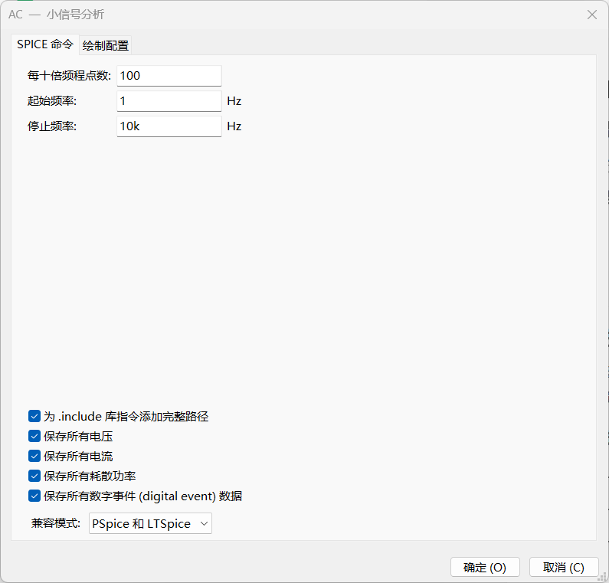Select the 停止频率 field showing 10k
Screen dimensions: 609x583
169,126
